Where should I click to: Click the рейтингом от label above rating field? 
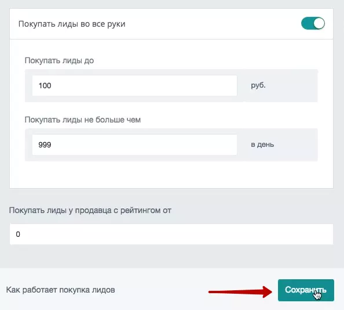tap(146, 210)
